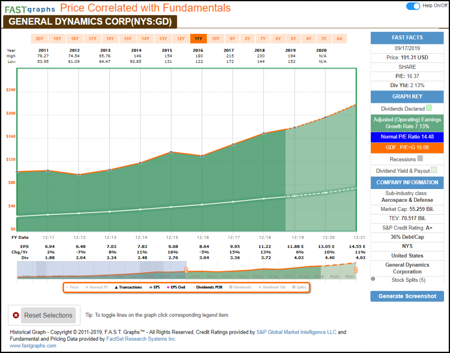Select the 19Y time range tab

click(57, 39)
